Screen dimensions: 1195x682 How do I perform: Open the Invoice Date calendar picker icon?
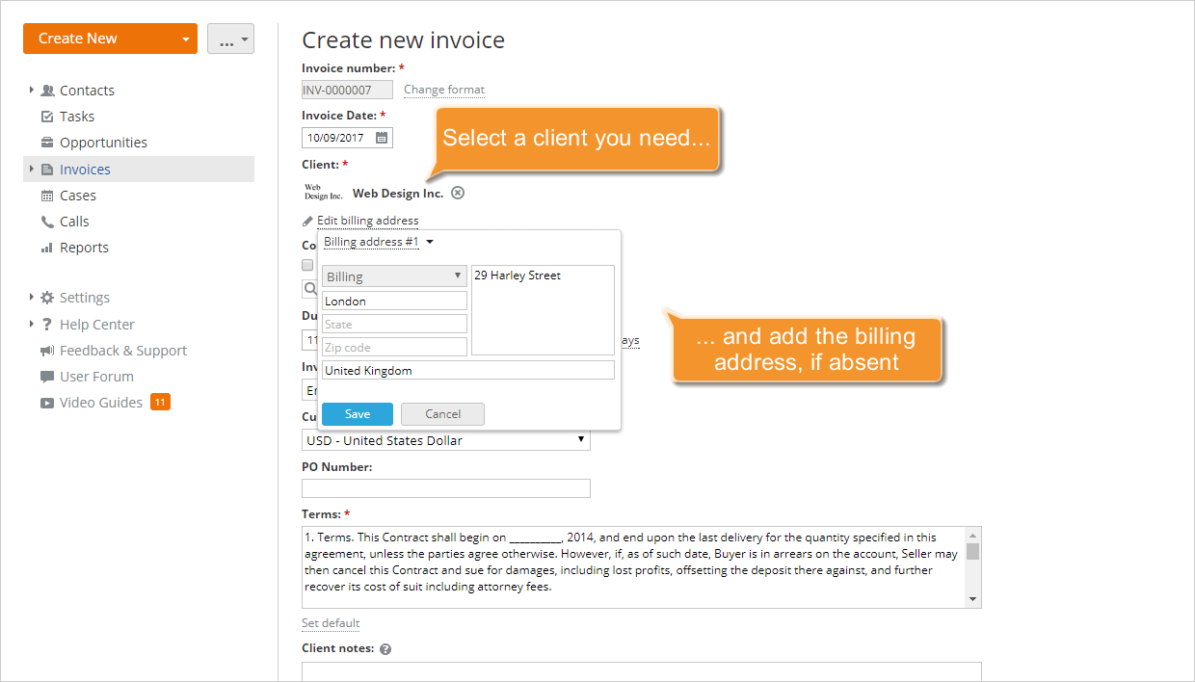[x=382, y=137]
